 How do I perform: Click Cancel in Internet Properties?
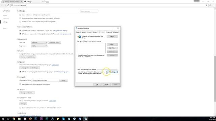click(107, 84)
